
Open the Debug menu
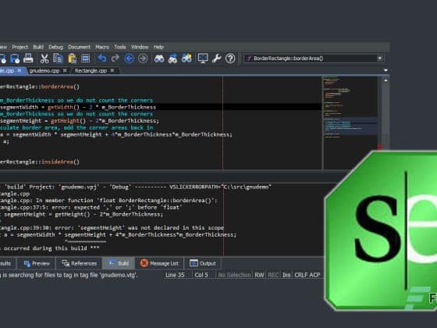click(x=55, y=47)
